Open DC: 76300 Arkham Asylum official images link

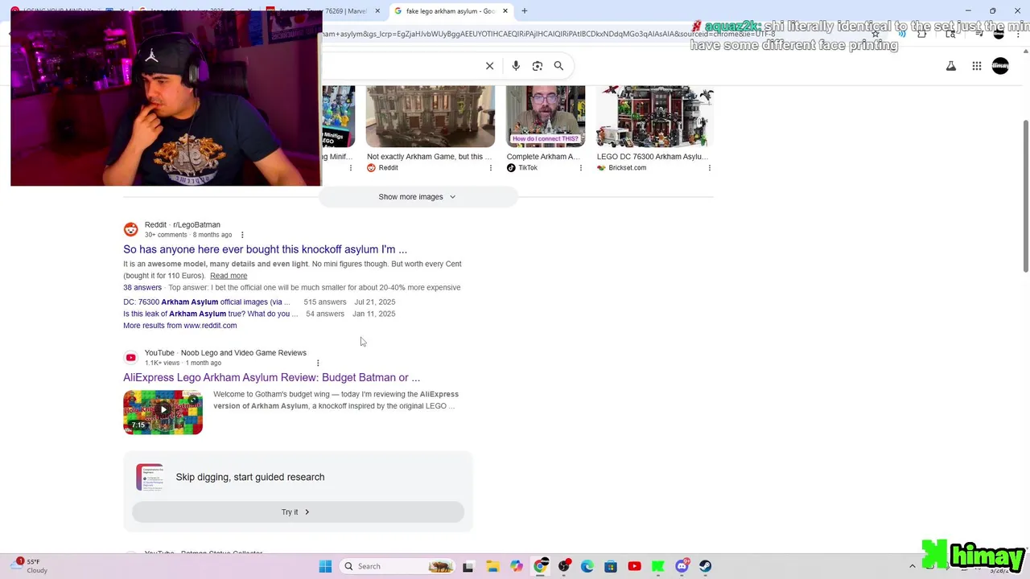207,302
